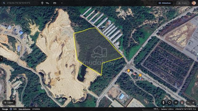Click the 100% loading progress indicator
Screen dimensions: 198x111
click(x=13, y=109)
